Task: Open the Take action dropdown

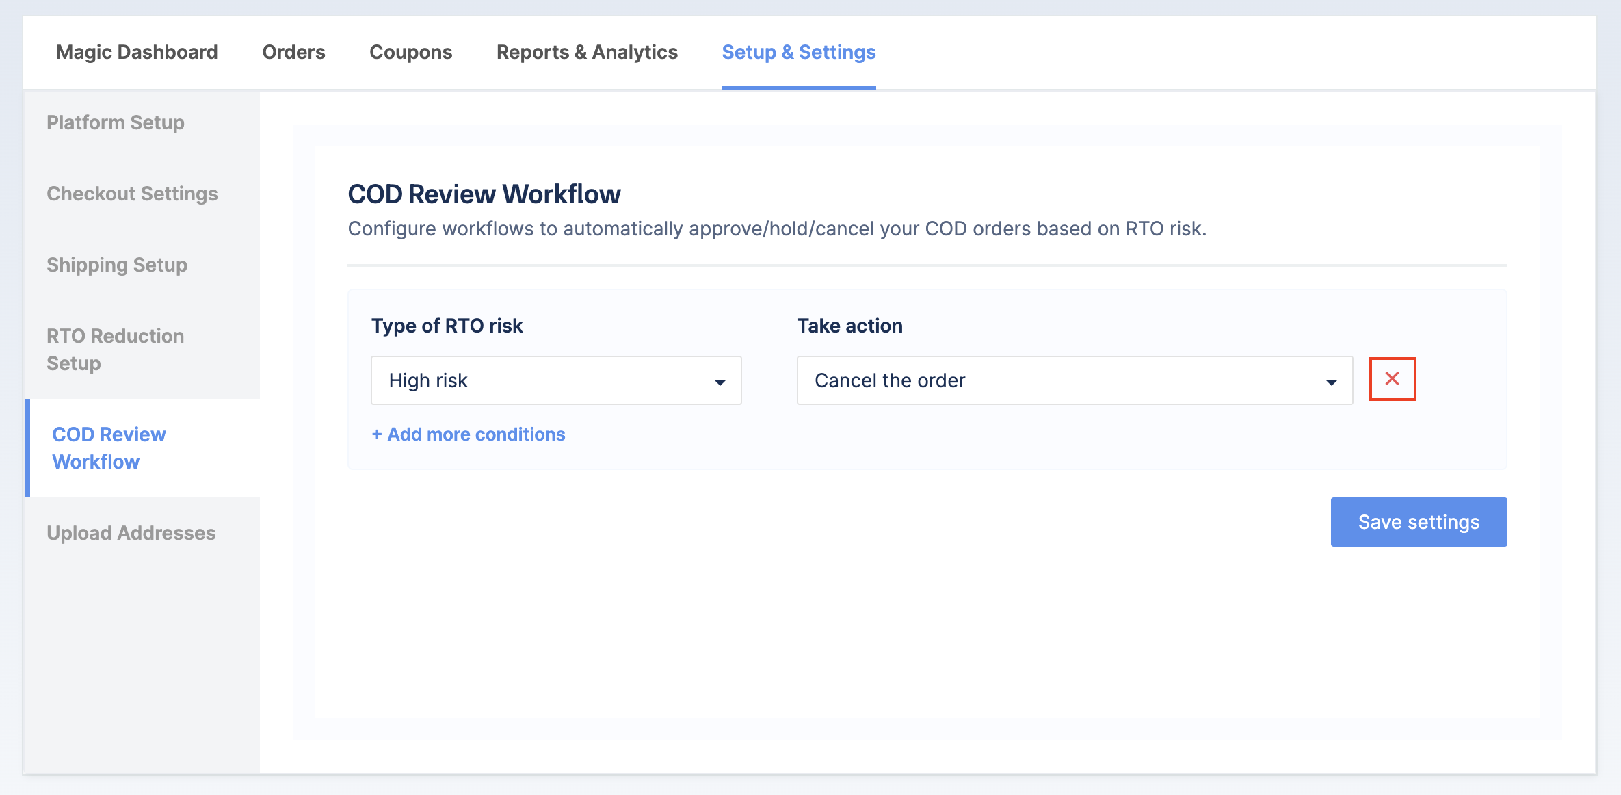Action: tap(1075, 380)
